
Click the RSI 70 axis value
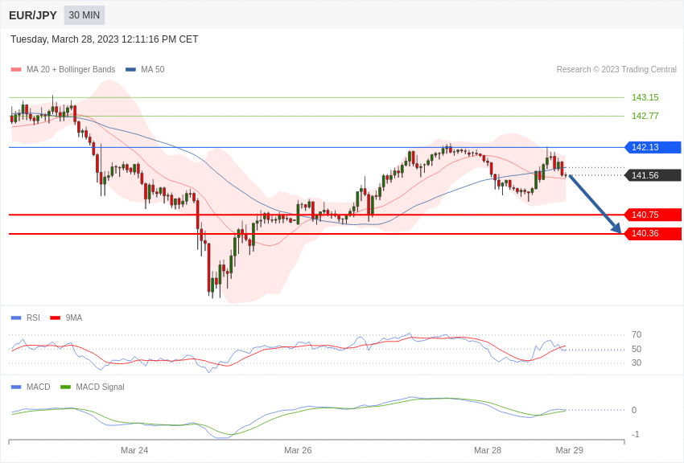637,335
